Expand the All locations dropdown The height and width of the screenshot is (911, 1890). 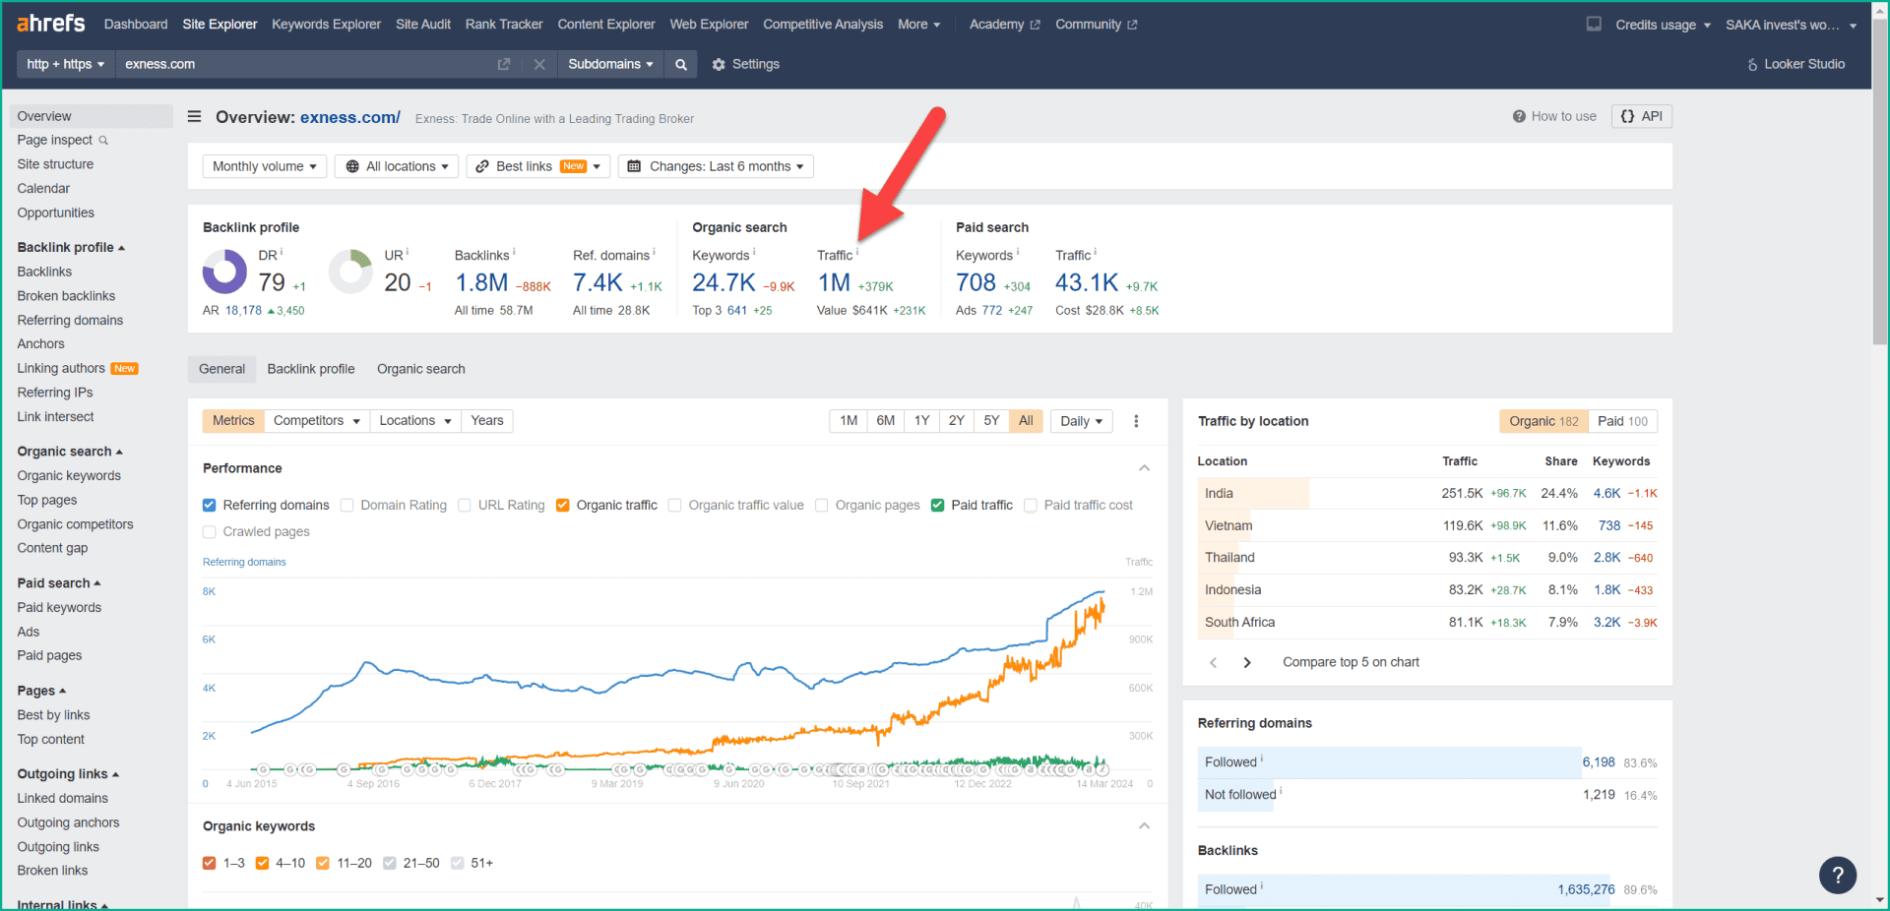click(396, 165)
